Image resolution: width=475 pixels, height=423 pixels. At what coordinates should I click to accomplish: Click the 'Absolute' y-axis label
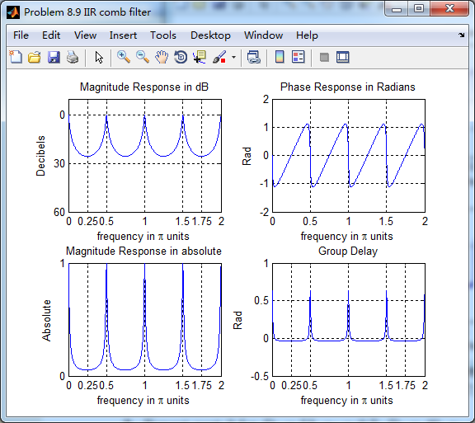click(x=46, y=320)
